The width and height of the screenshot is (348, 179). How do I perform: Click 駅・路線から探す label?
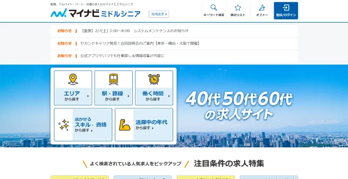click(x=112, y=96)
